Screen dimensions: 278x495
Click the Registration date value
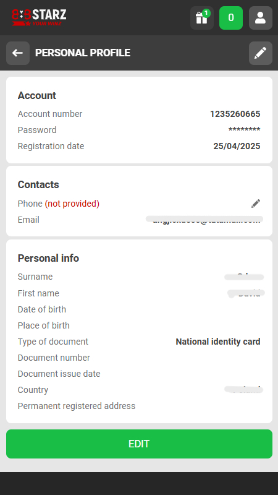[237, 146]
